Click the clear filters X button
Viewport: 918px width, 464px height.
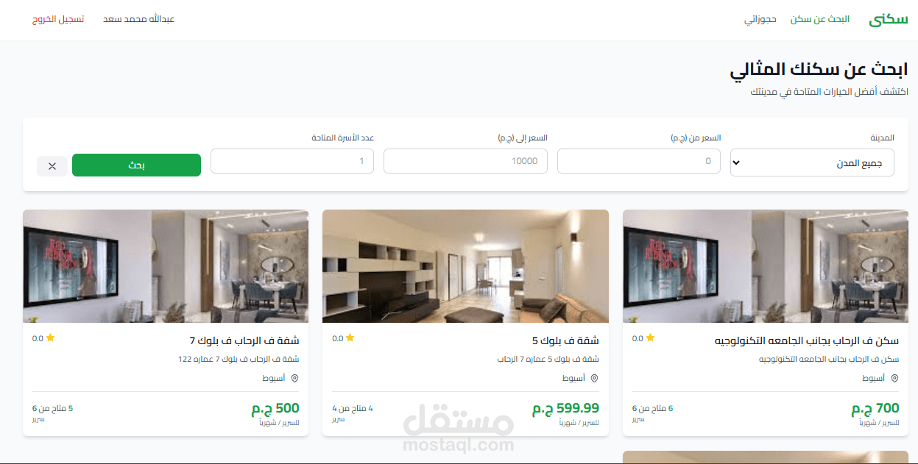click(52, 165)
